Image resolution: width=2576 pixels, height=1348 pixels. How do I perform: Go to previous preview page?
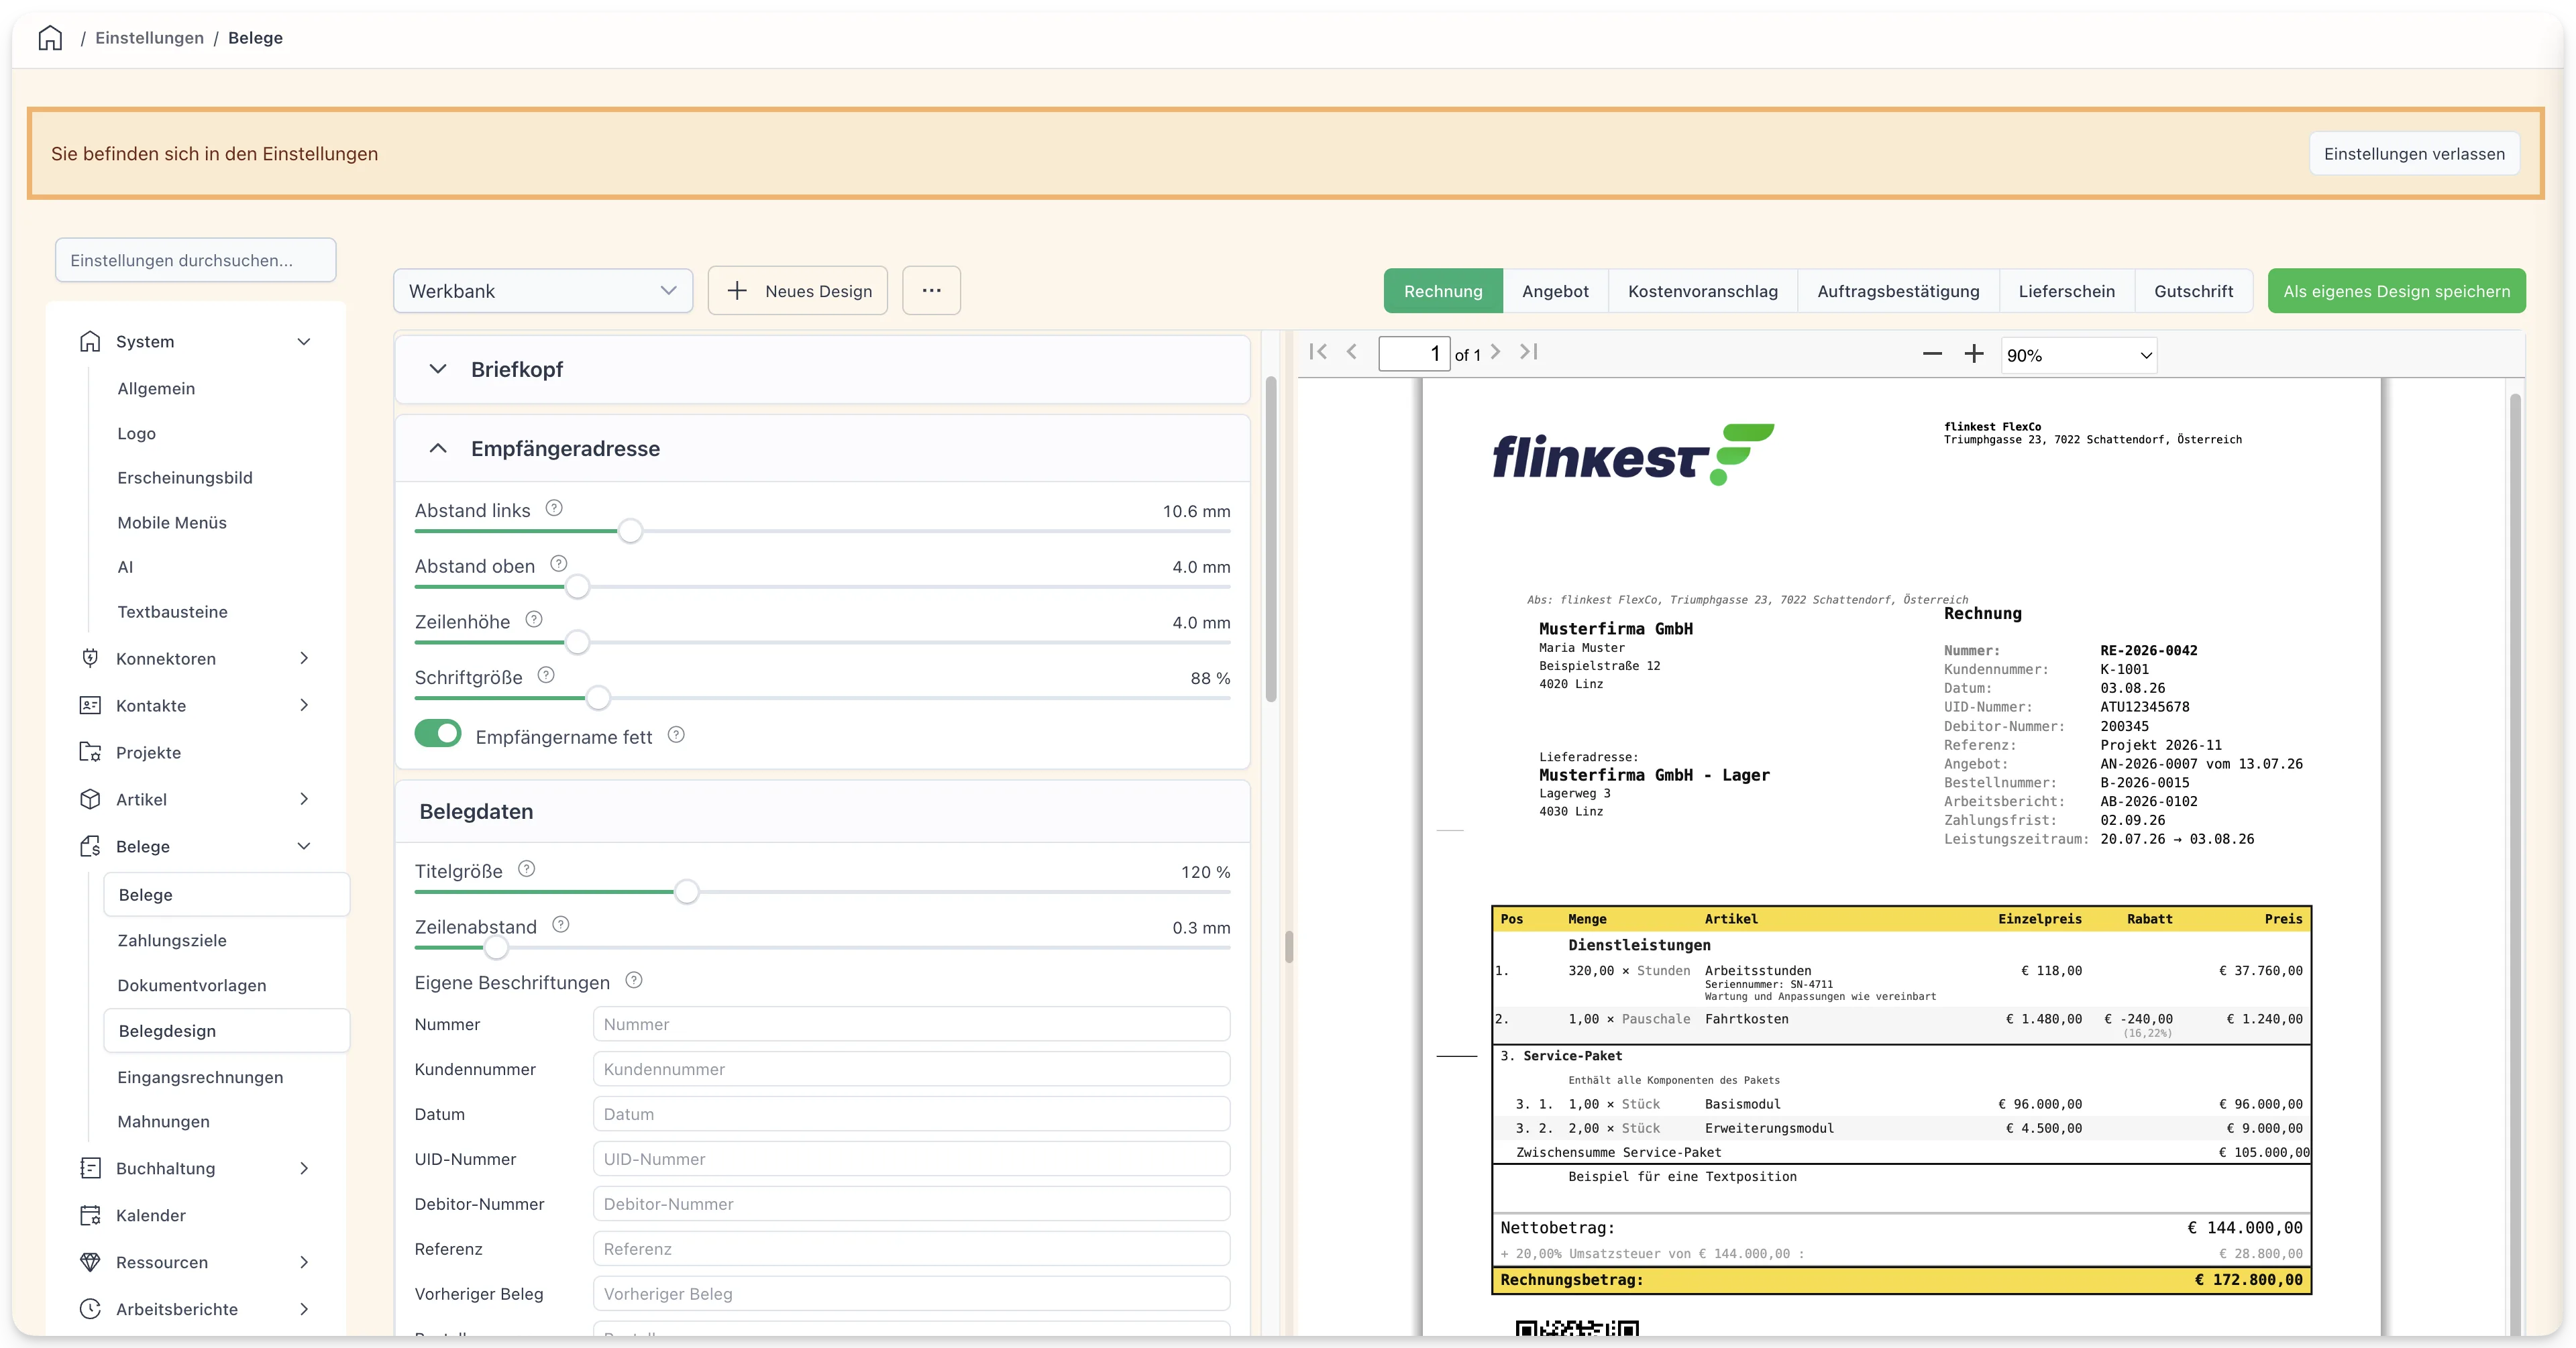click(1352, 352)
